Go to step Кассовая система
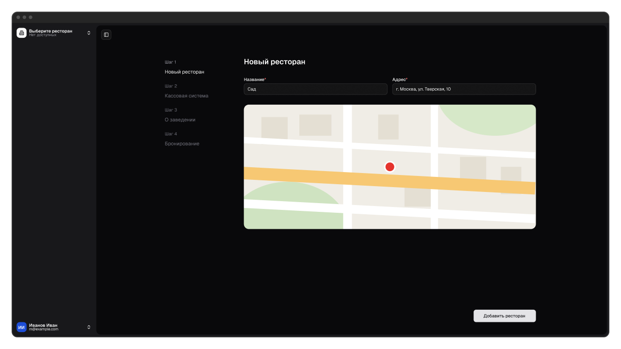 [x=186, y=96]
